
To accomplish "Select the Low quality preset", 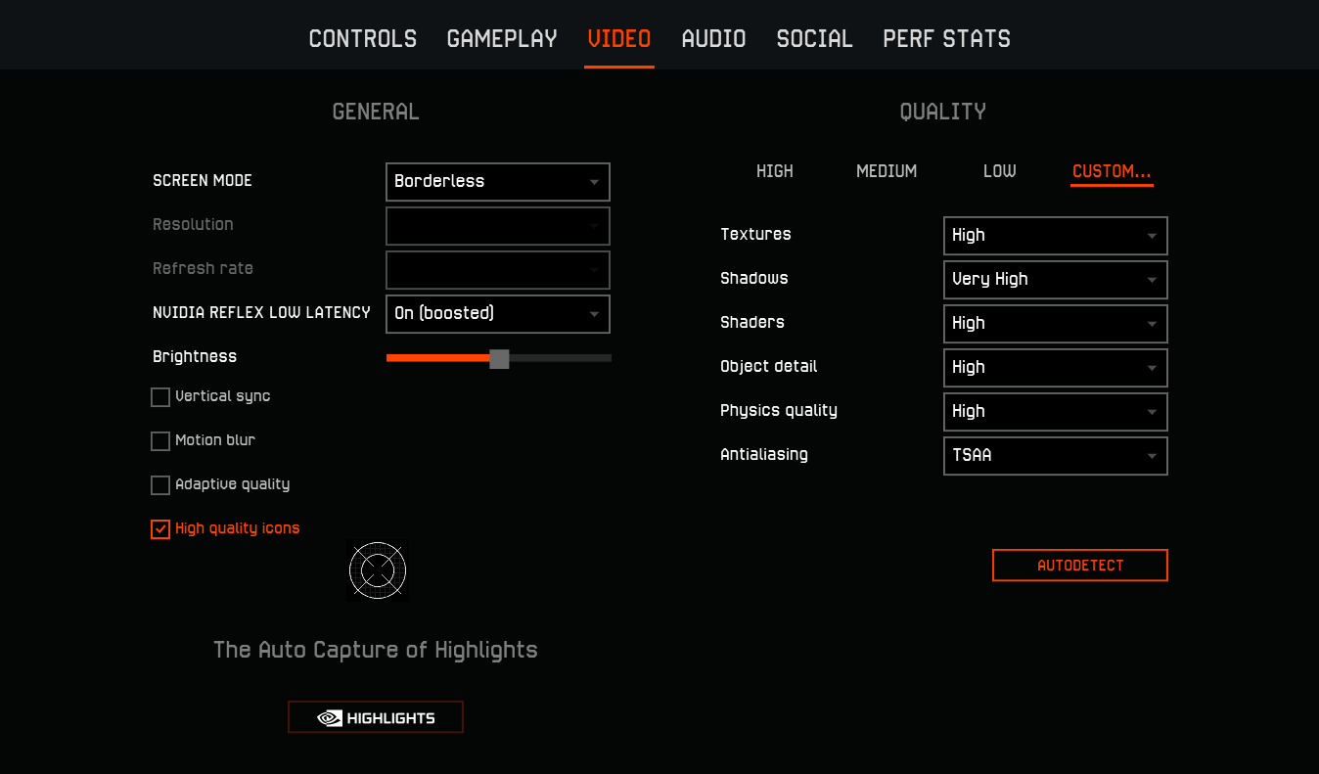I will [x=1000, y=171].
